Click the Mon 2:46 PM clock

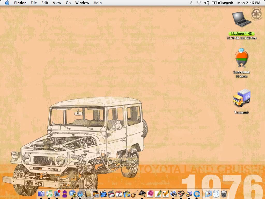click(249, 3)
